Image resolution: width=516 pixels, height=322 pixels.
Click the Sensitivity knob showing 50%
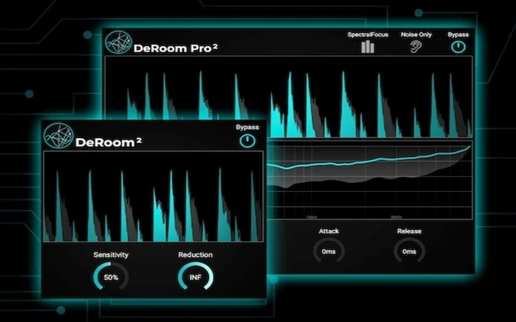coord(111,277)
